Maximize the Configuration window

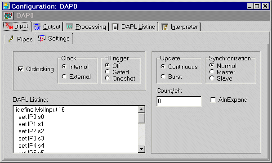click(257, 6)
